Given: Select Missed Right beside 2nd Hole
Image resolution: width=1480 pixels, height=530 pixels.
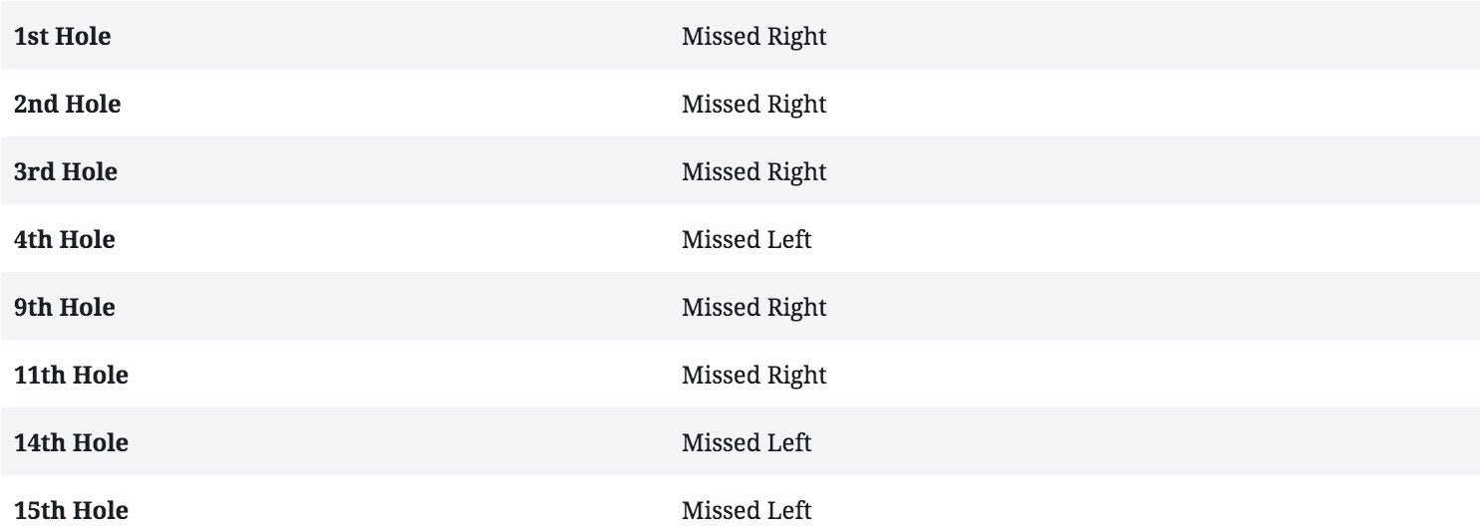Looking at the screenshot, I should click(x=753, y=105).
